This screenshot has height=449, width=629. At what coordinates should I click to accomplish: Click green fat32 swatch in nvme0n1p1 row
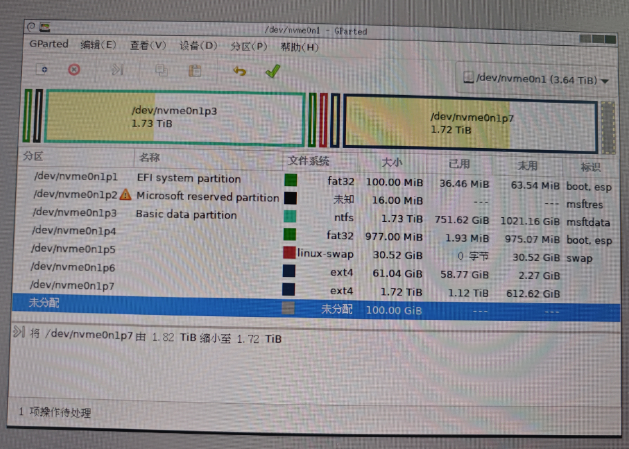coord(290,180)
